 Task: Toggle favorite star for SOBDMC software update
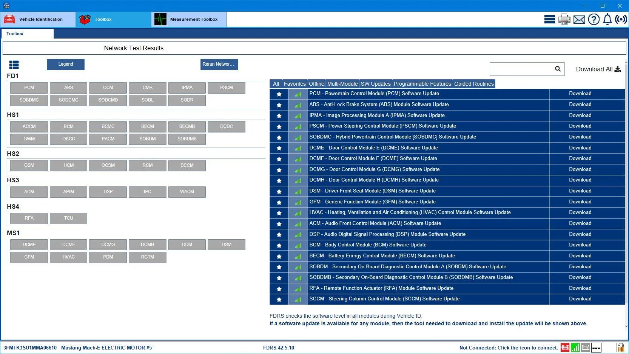[x=279, y=137]
